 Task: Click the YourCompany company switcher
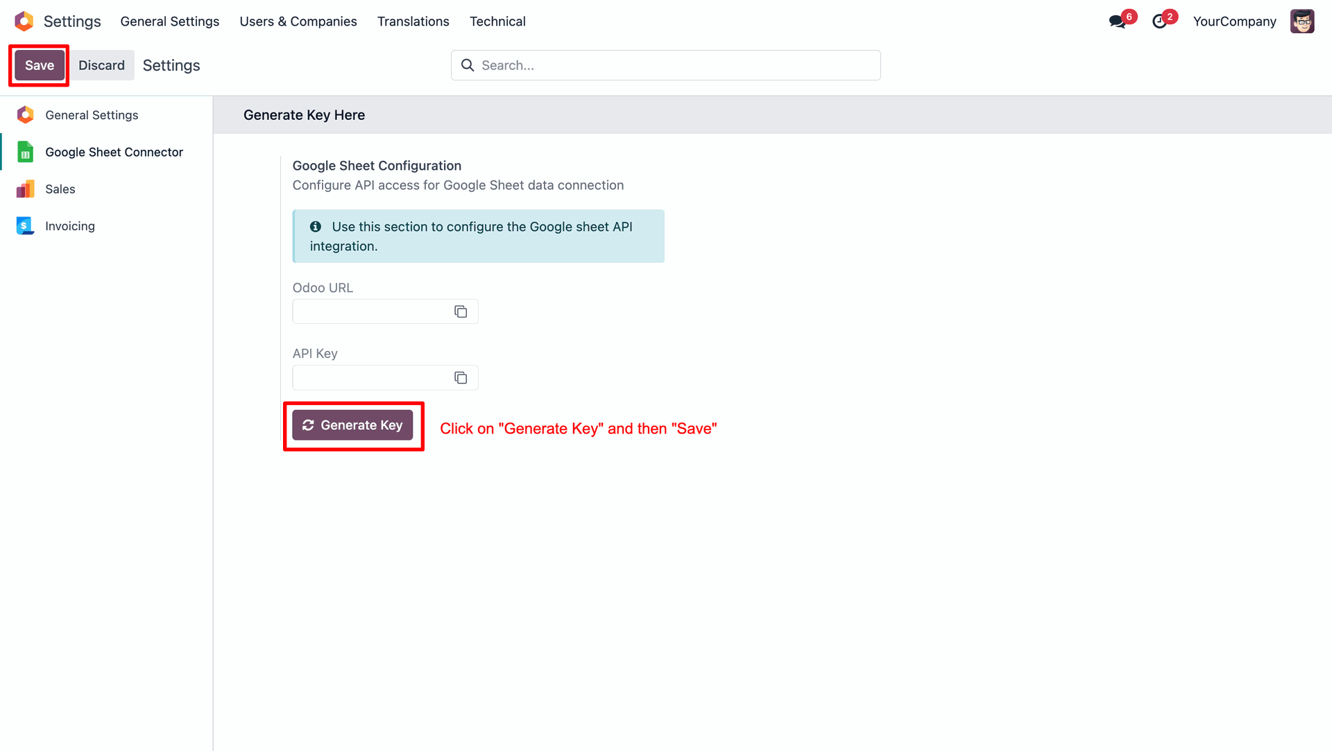(1234, 21)
